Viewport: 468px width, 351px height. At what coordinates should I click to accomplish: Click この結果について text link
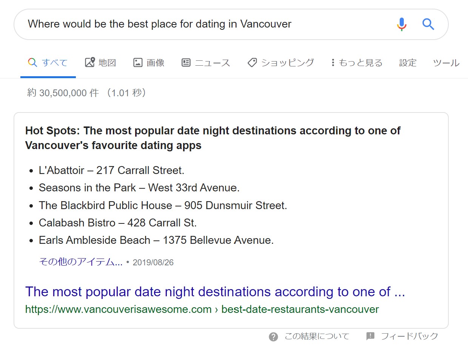(317, 336)
